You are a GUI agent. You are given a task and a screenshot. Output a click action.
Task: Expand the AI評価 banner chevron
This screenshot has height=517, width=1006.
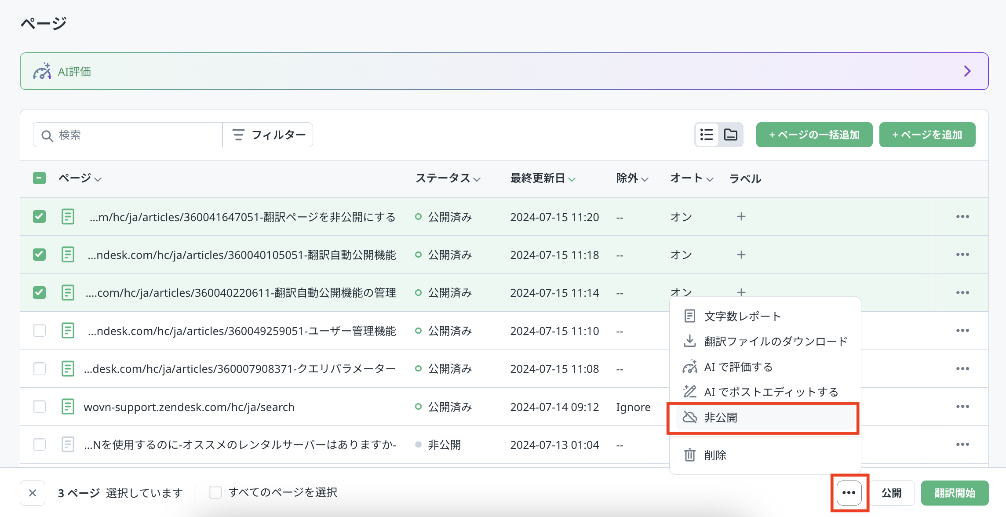point(967,71)
